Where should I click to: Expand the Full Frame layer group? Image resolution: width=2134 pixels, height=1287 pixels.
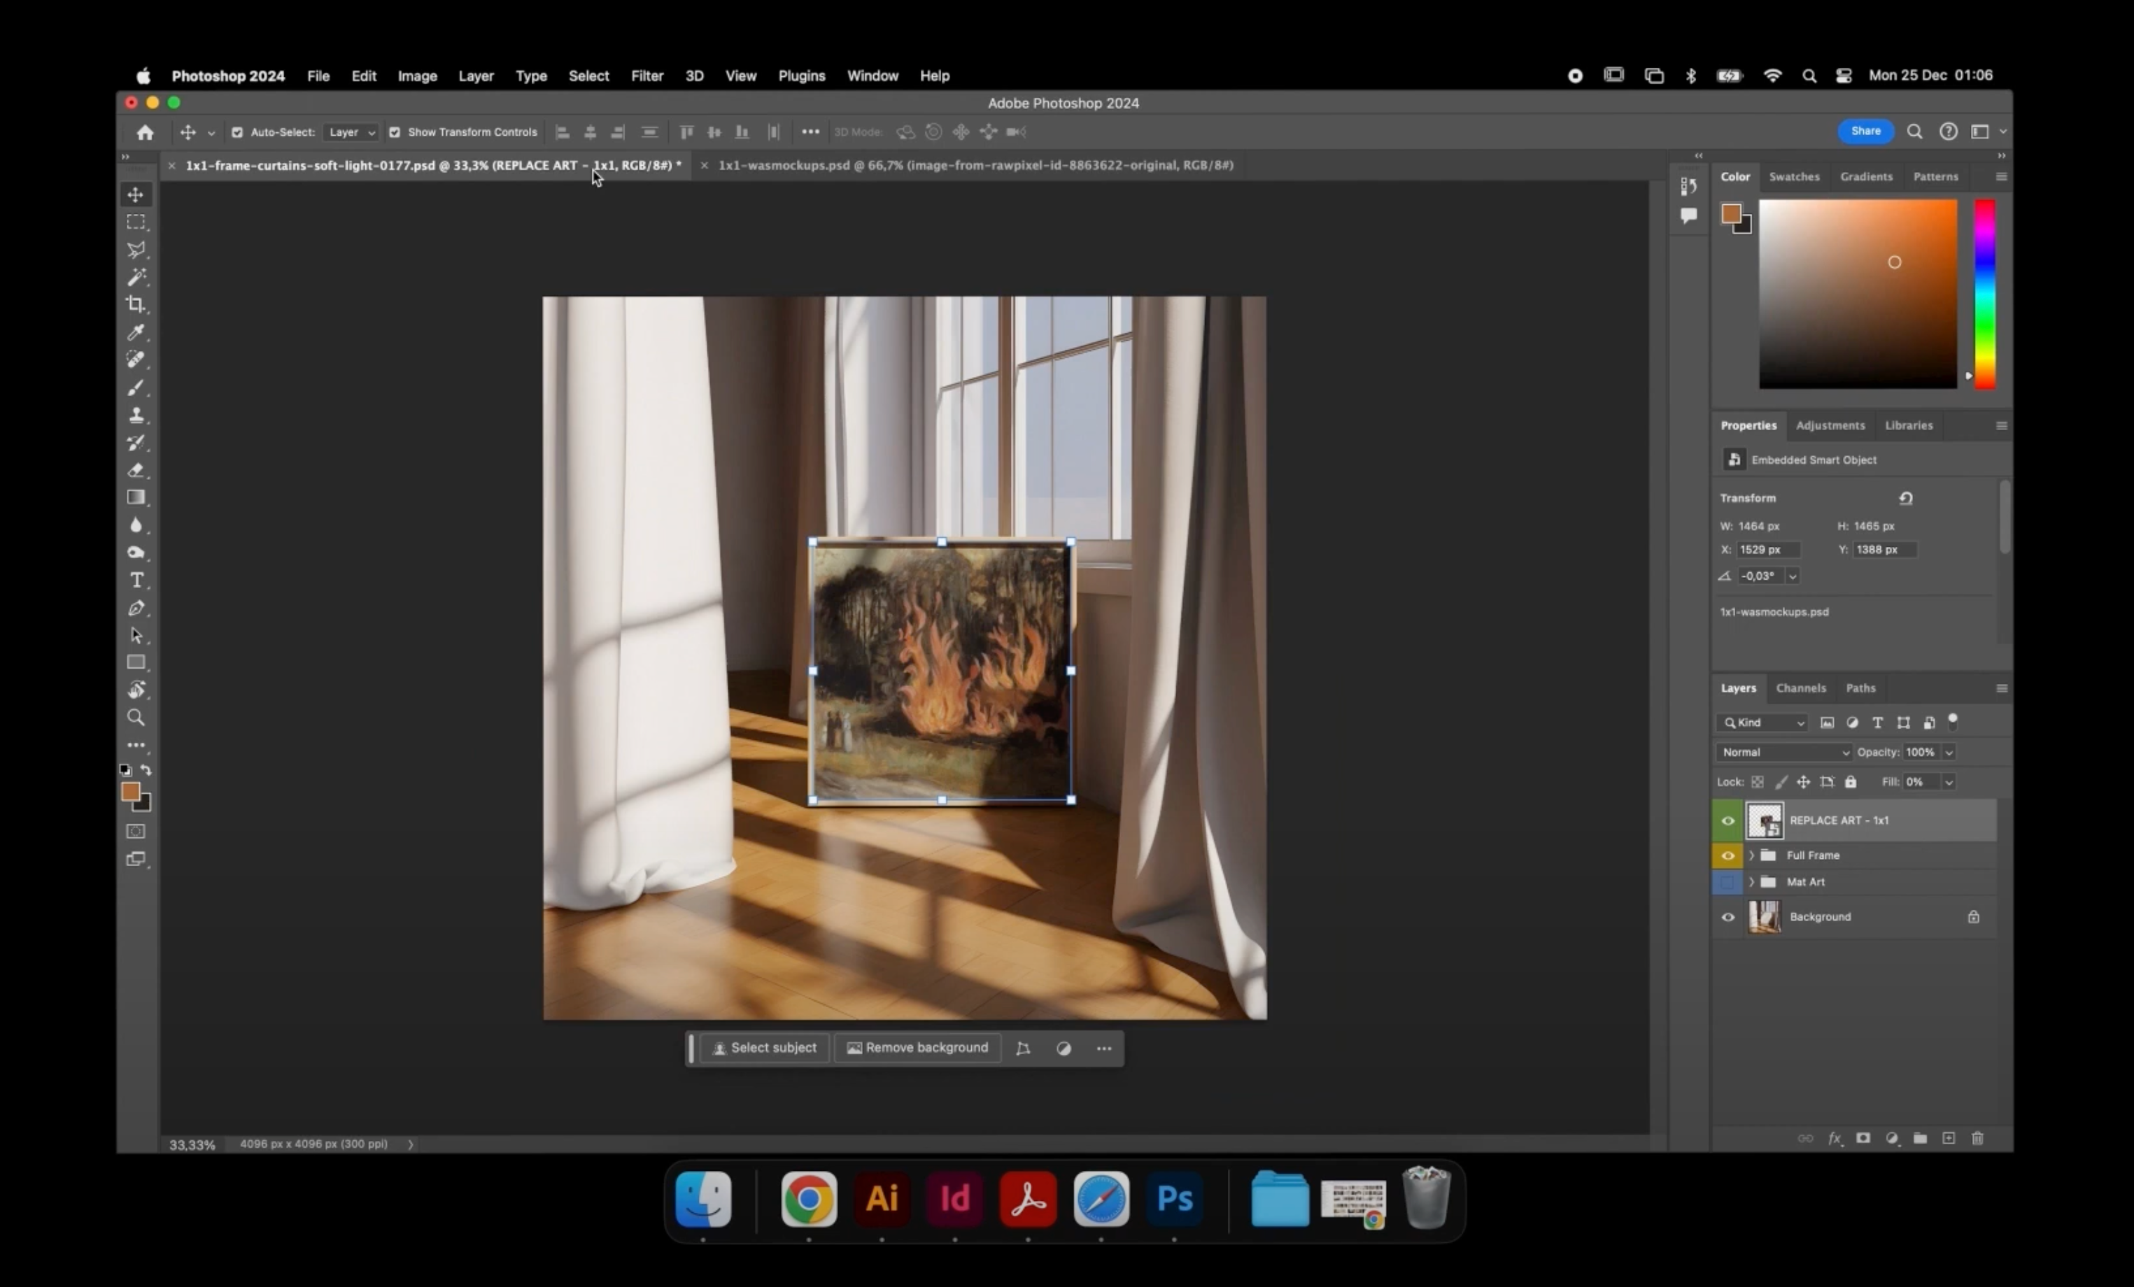[1750, 855]
